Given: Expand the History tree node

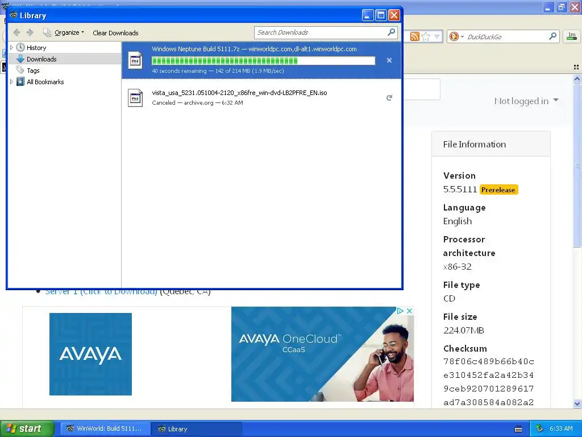Looking at the screenshot, I should point(11,48).
